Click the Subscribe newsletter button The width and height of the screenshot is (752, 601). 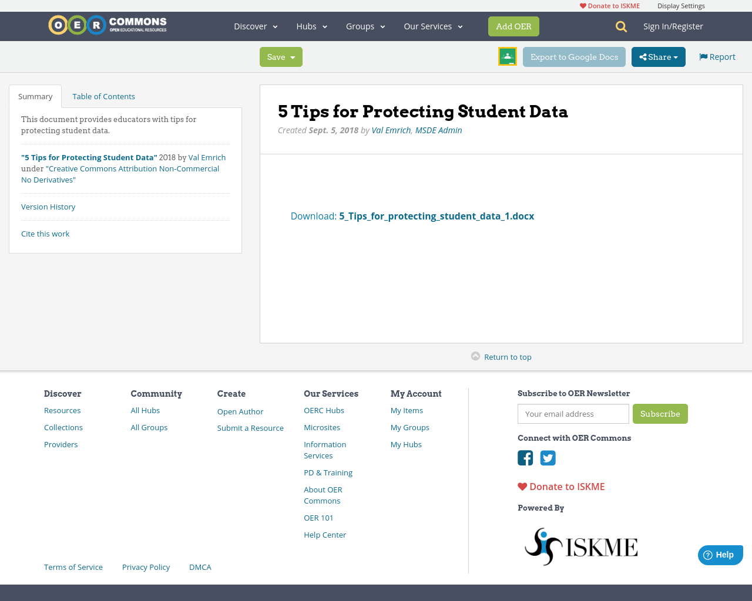pyautogui.click(x=660, y=414)
